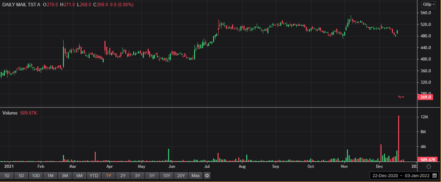Viewport: 441px width, 182px height.
Task: Open chart settings gear beside Max
Action: click(x=207, y=176)
